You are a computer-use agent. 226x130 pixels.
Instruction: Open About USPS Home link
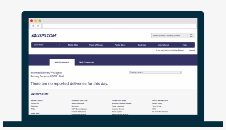pyautogui.click(x=78, y=104)
